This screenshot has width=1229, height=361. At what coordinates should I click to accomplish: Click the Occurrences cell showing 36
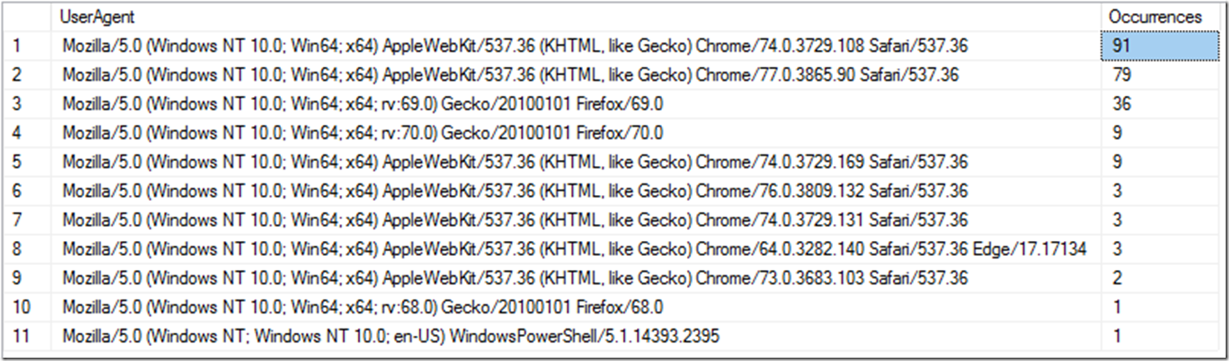[x=1159, y=104]
